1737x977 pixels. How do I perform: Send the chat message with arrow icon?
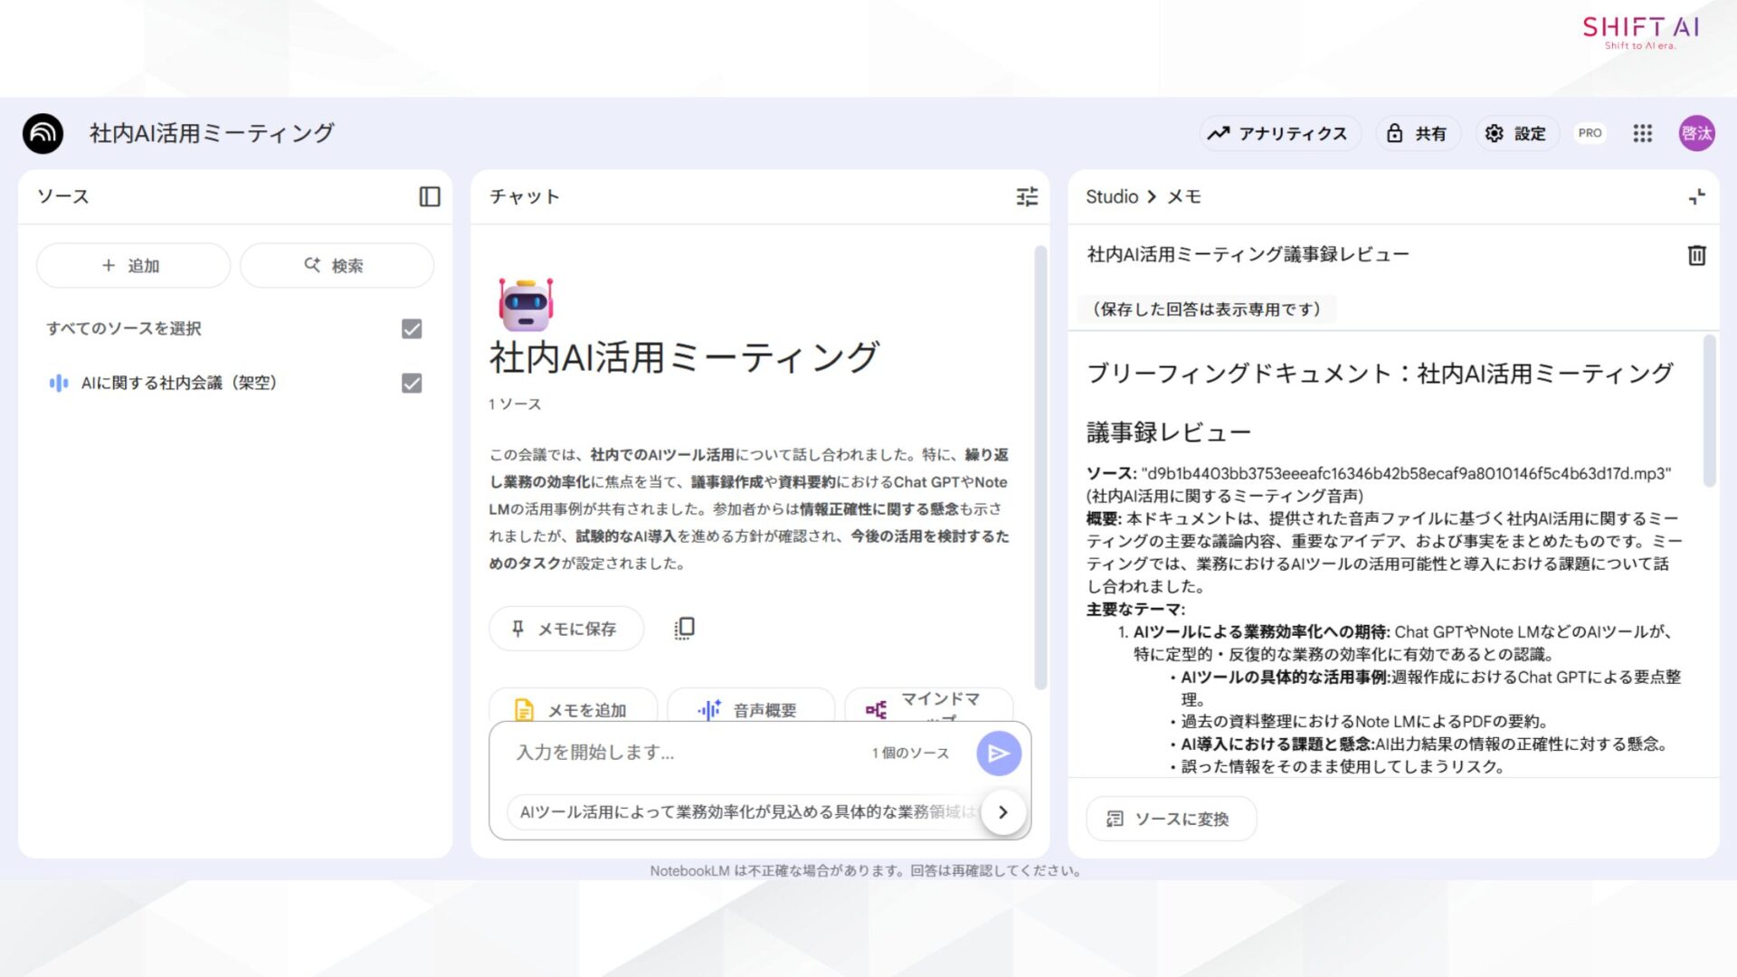coord(998,753)
